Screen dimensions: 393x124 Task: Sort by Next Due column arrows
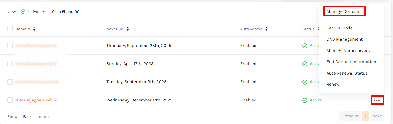coord(127,29)
